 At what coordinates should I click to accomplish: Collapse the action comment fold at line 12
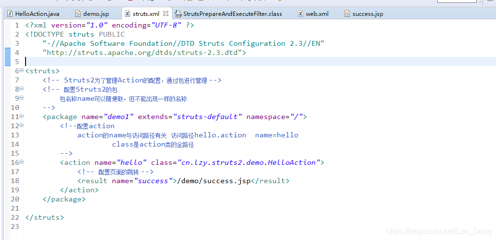click(22, 125)
